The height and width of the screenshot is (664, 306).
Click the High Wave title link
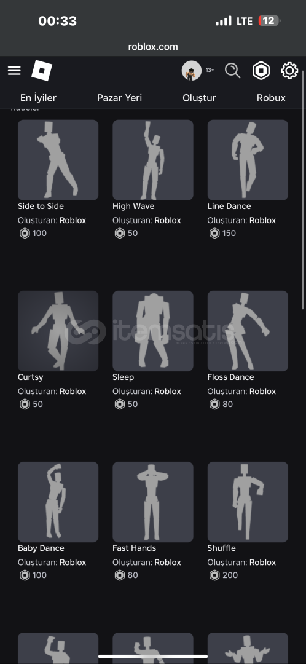[x=133, y=206]
